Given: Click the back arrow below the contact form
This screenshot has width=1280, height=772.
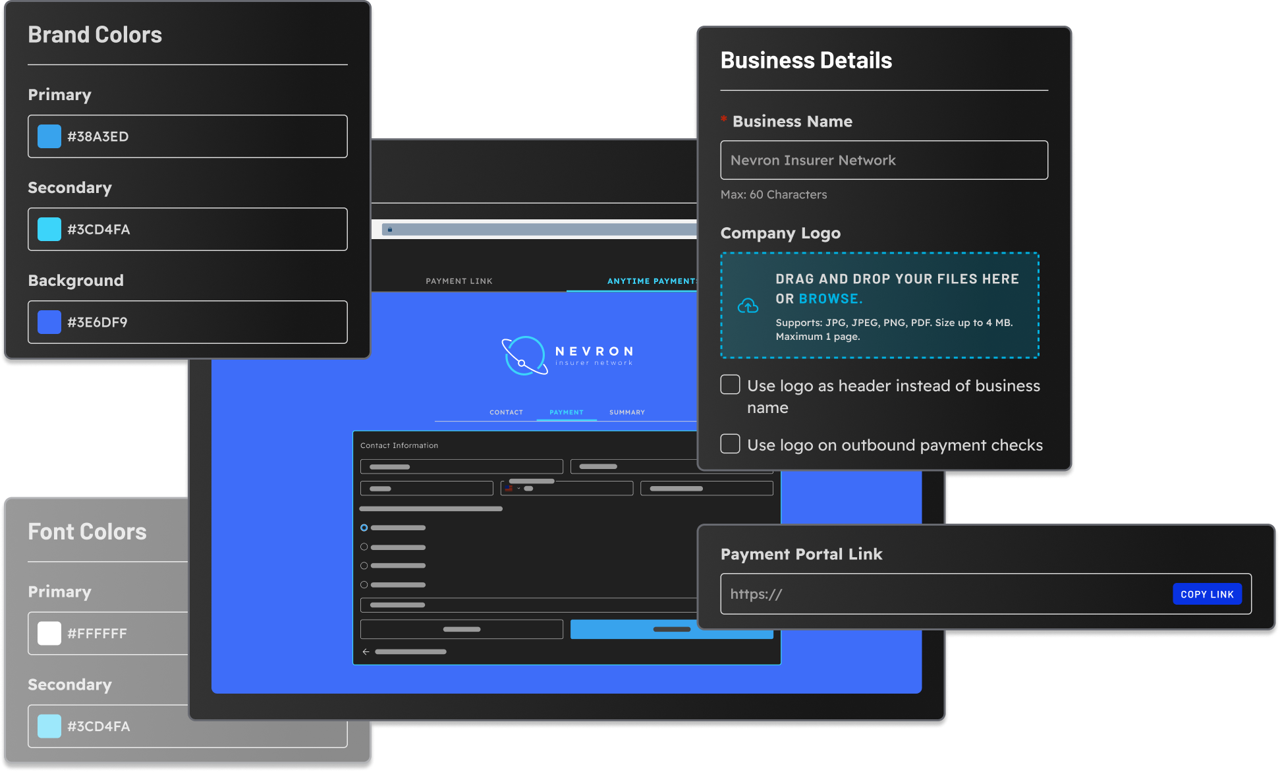Looking at the screenshot, I should point(366,651).
